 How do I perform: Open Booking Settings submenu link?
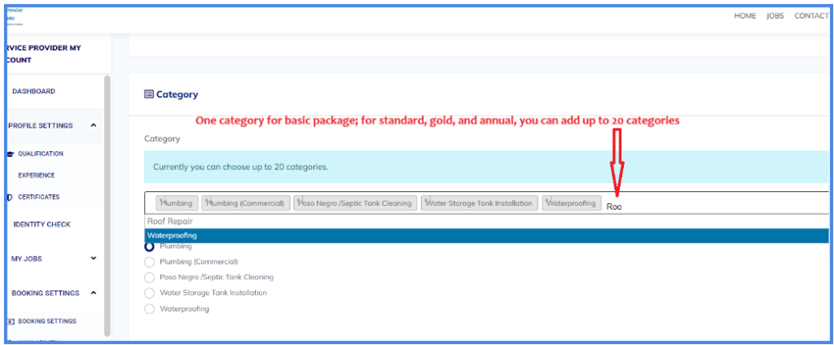pyautogui.click(x=47, y=321)
